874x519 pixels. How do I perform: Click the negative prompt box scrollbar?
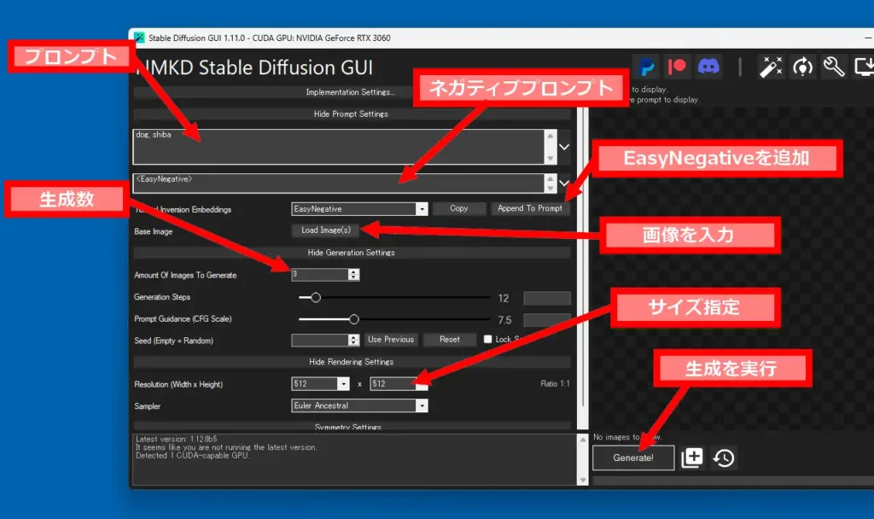pos(551,184)
